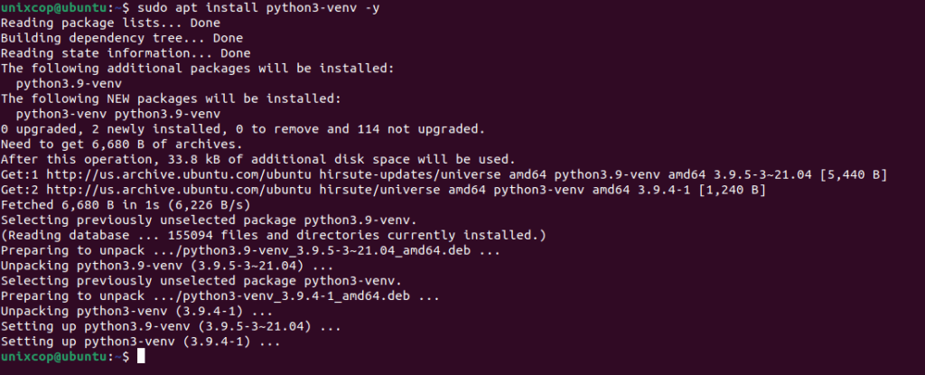The height and width of the screenshot is (375, 925).
Task: Click the unixcop@ubuntu prompt on the top line
Action: 54,7
